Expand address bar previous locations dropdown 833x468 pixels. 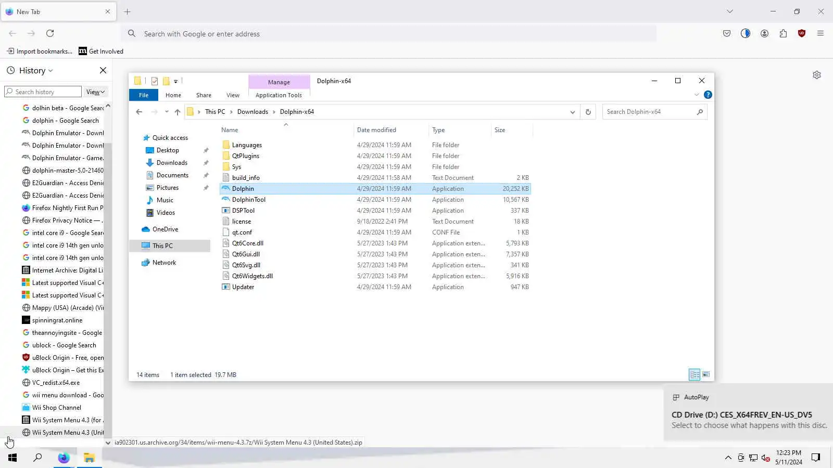click(573, 112)
